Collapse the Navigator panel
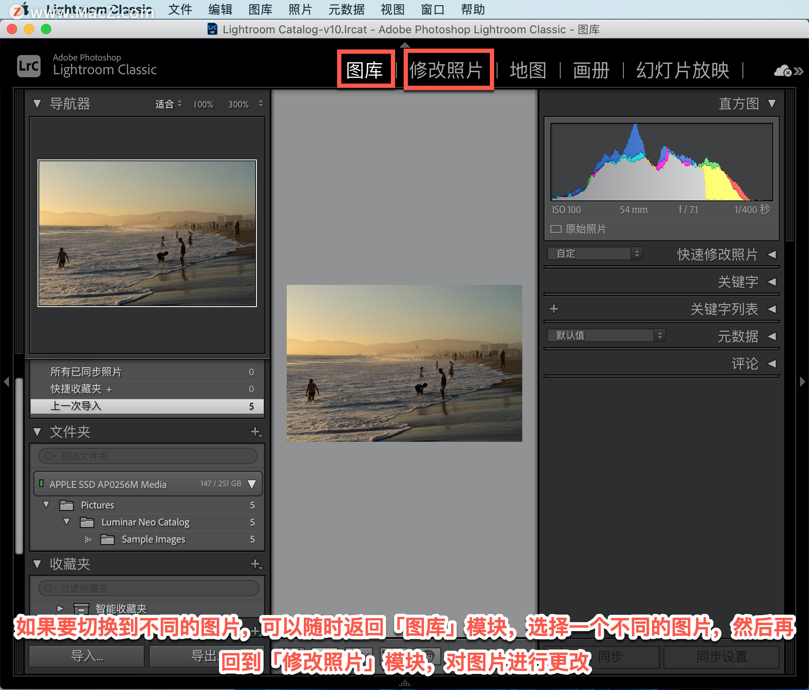This screenshot has width=809, height=690. coord(37,104)
